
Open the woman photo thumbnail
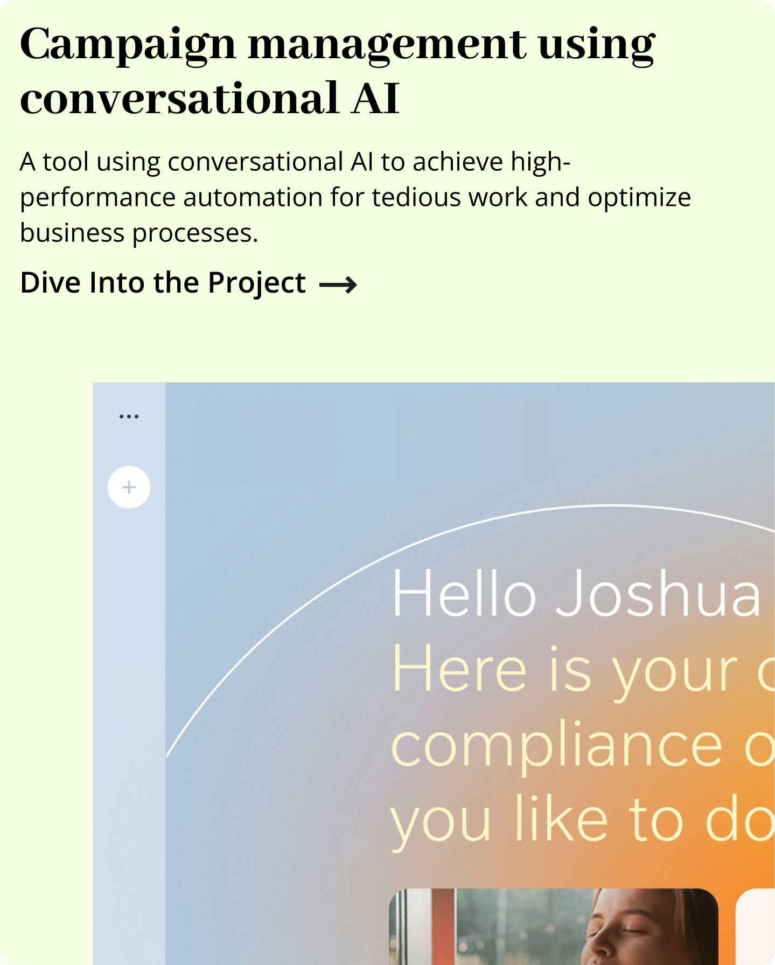[x=553, y=926]
